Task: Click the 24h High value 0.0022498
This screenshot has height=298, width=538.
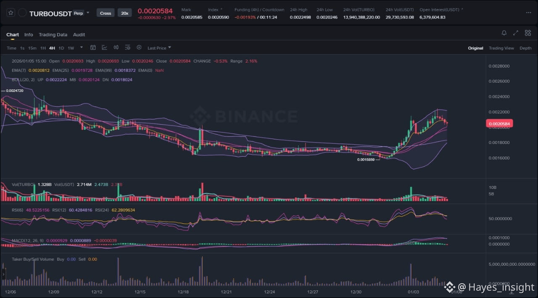Action: coord(301,17)
